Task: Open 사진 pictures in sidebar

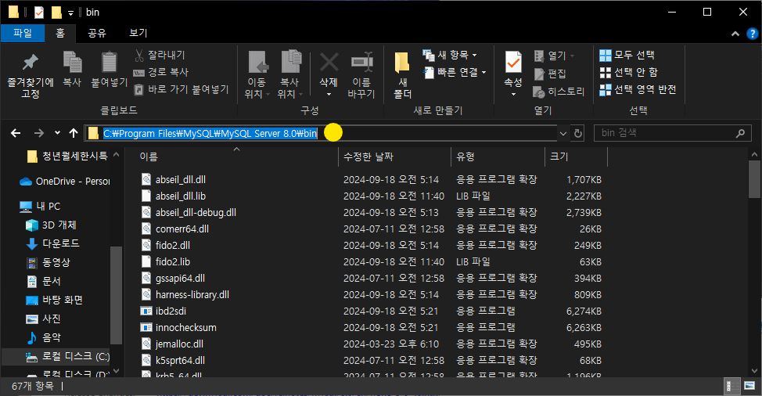Action: tap(43, 319)
